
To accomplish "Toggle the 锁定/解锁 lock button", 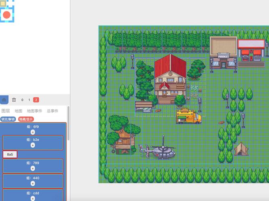I will pyautogui.click(x=8, y=119).
